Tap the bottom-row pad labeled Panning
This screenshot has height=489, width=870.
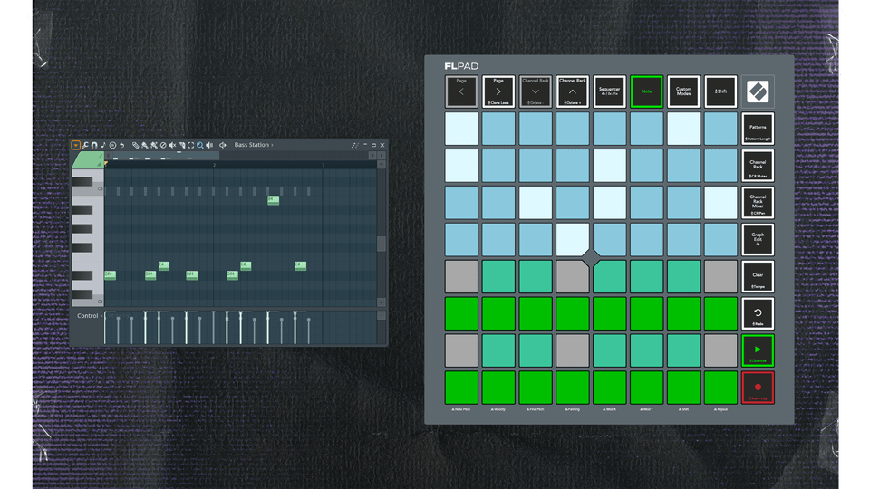point(573,388)
